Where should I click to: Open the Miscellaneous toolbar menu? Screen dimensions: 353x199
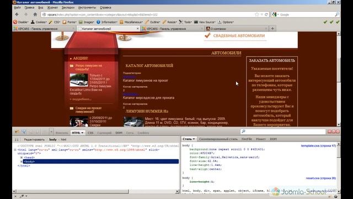(x=131, y=22)
